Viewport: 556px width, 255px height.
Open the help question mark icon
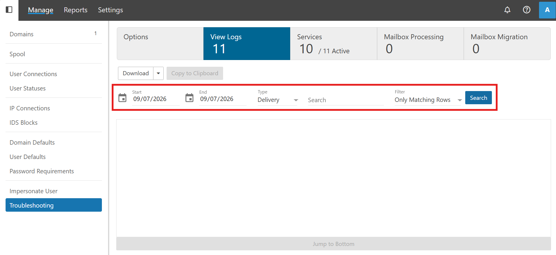[x=527, y=10]
